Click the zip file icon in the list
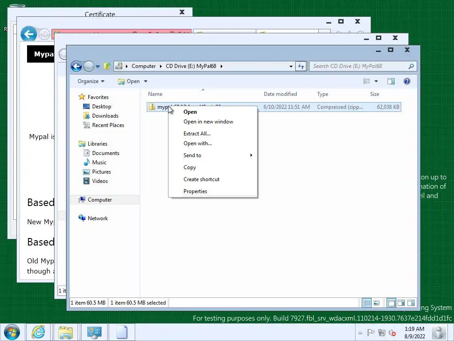The width and height of the screenshot is (454, 341). click(x=152, y=107)
